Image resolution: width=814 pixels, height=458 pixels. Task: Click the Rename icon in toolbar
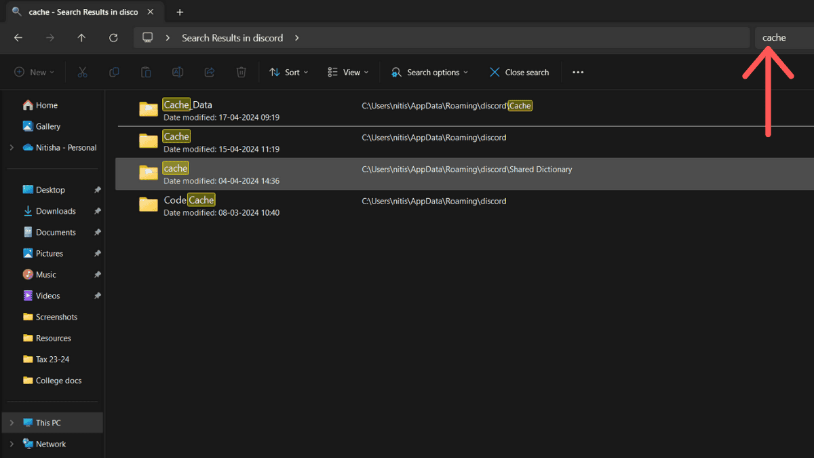tap(178, 72)
